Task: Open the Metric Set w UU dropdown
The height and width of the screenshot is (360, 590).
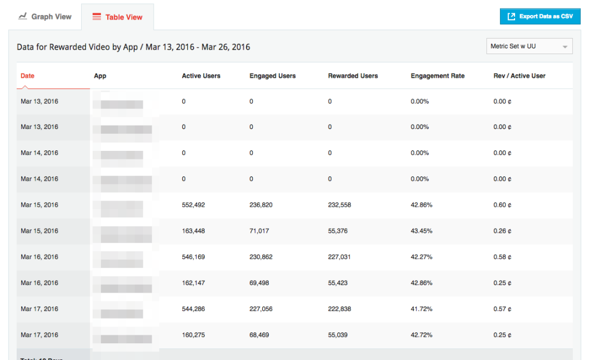Action: 529,46
